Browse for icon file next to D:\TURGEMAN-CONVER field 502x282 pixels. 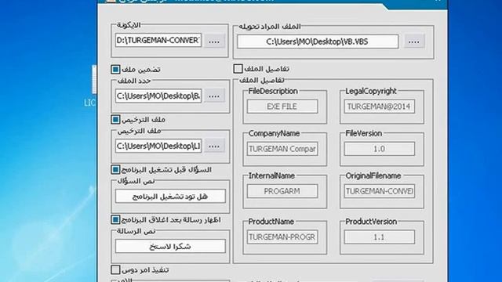(x=214, y=42)
